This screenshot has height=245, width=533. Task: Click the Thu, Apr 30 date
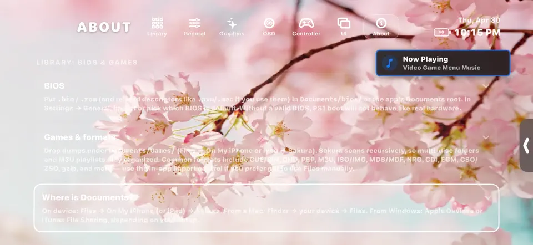pos(479,21)
